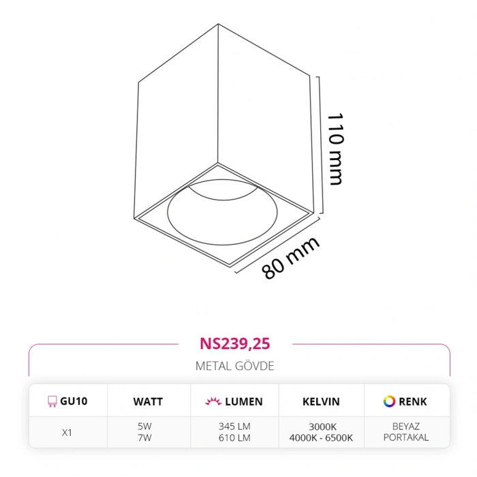Click the rainbow color wheel icon
The image size is (477, 477).
(390, 401)
